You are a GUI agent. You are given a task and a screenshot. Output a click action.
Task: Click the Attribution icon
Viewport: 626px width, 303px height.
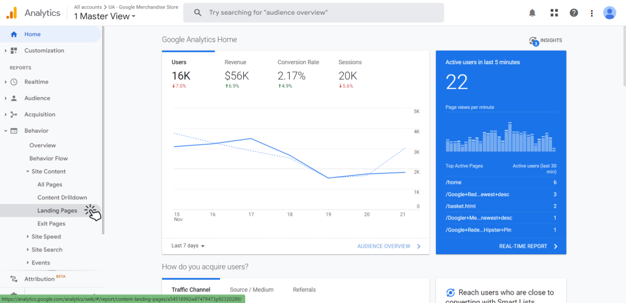click(14, 279)
